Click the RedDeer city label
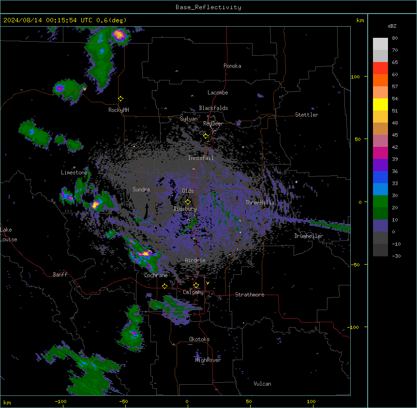The height and width of the screenshot is (408, 417). pos(213,124)
